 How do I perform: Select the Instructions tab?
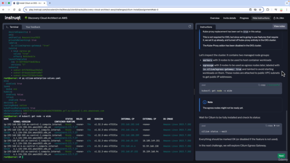pyautogui.click(x=206, y=27)
